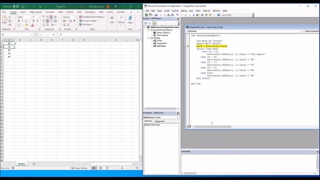Screen dimensions: 320x180
Task: Toggle the AutoSave switch in Excel
Action: tap(16, 6)
